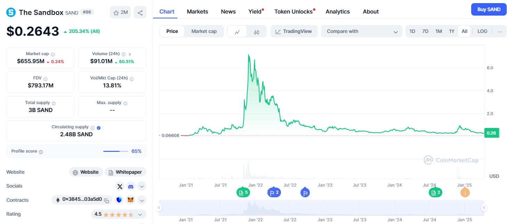Expand the contracts list chevron
Viewport: 507px width, 224px height.
[142, 200]
